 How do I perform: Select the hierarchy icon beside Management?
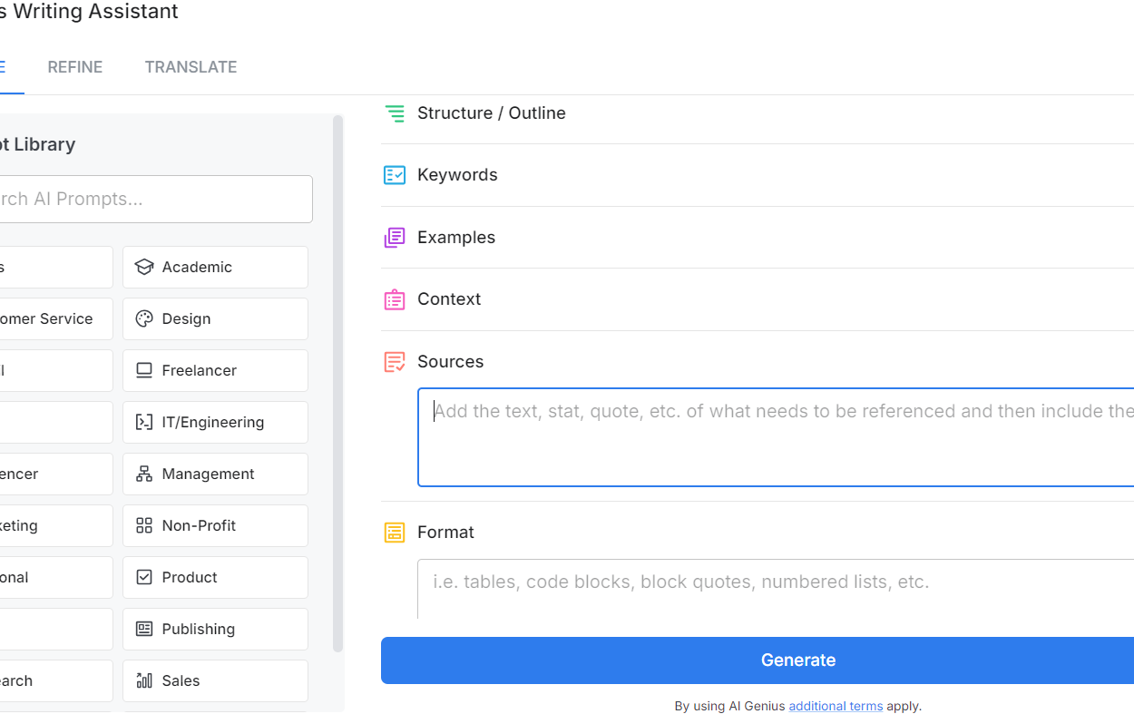click(x=144, y=474)
